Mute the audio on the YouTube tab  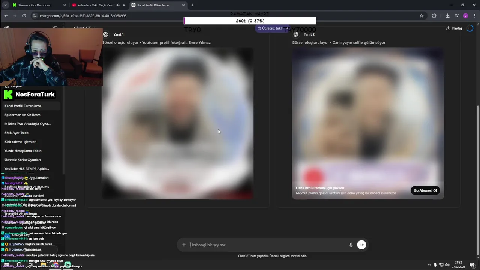point(118,5)
